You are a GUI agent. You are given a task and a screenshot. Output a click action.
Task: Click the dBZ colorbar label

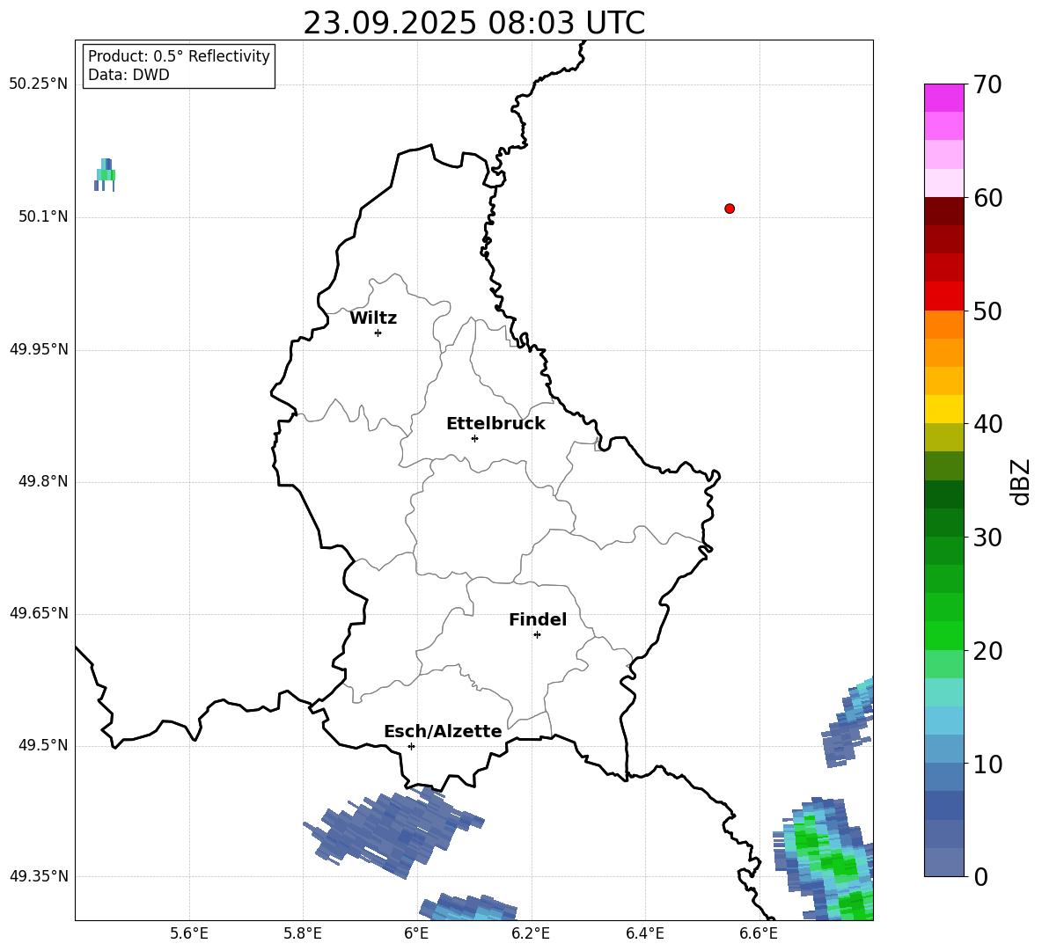(1020, 481)
